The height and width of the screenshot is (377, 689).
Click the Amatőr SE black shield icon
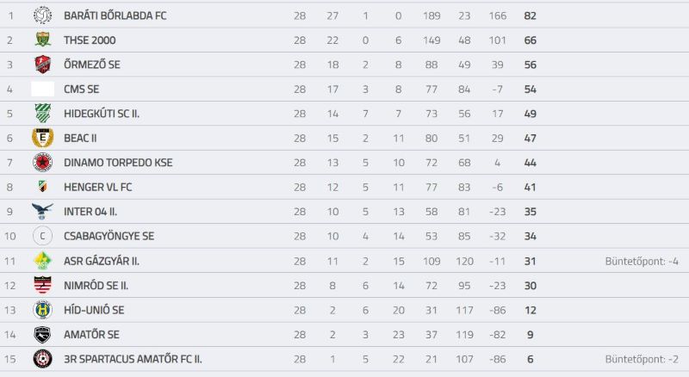click(x=42, y=334)
